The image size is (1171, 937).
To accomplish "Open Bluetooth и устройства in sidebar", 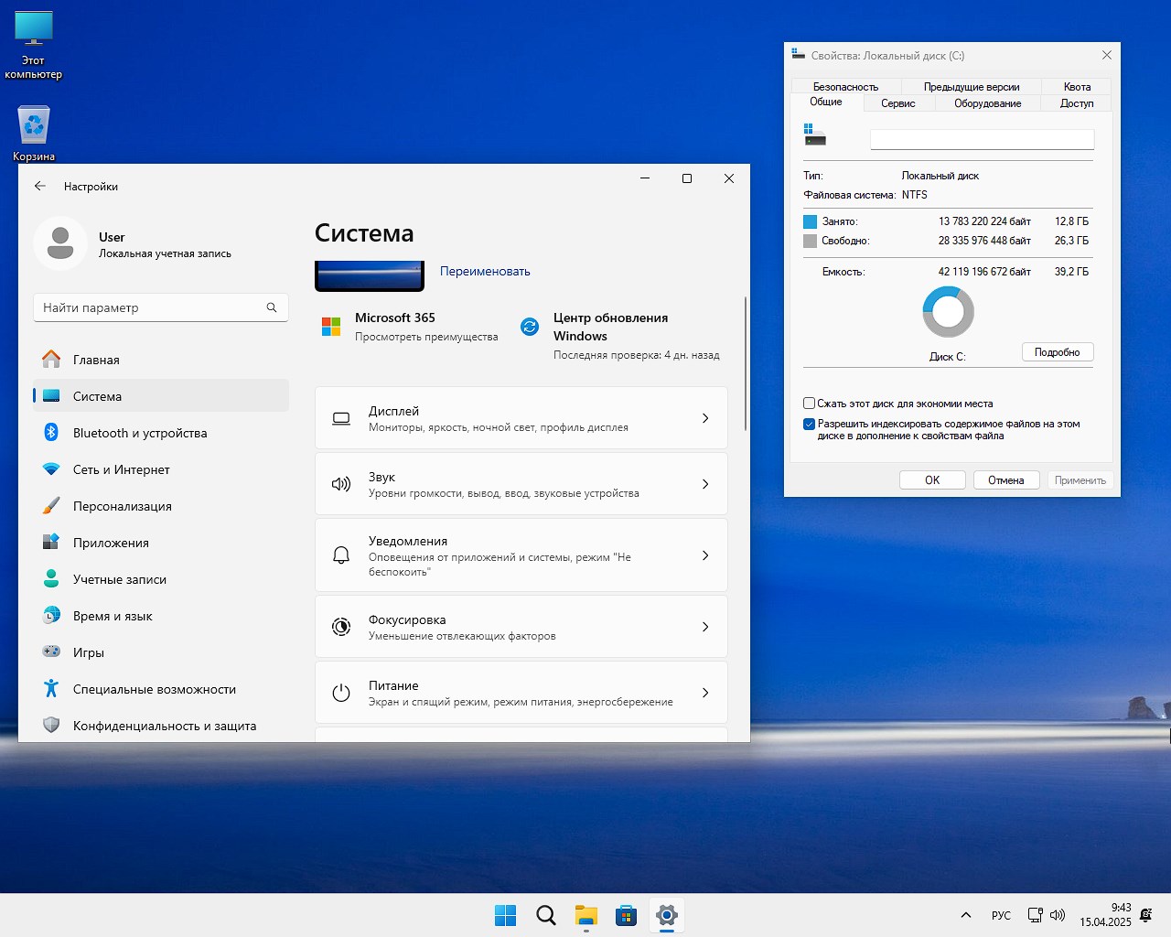I will click(x=140, y=433).
